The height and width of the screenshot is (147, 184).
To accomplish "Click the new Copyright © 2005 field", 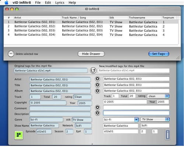I will pos(125,102).
